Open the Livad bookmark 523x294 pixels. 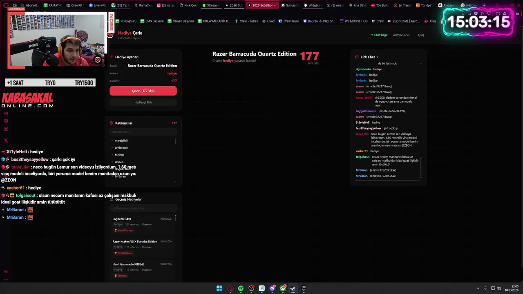click(268, 21)
